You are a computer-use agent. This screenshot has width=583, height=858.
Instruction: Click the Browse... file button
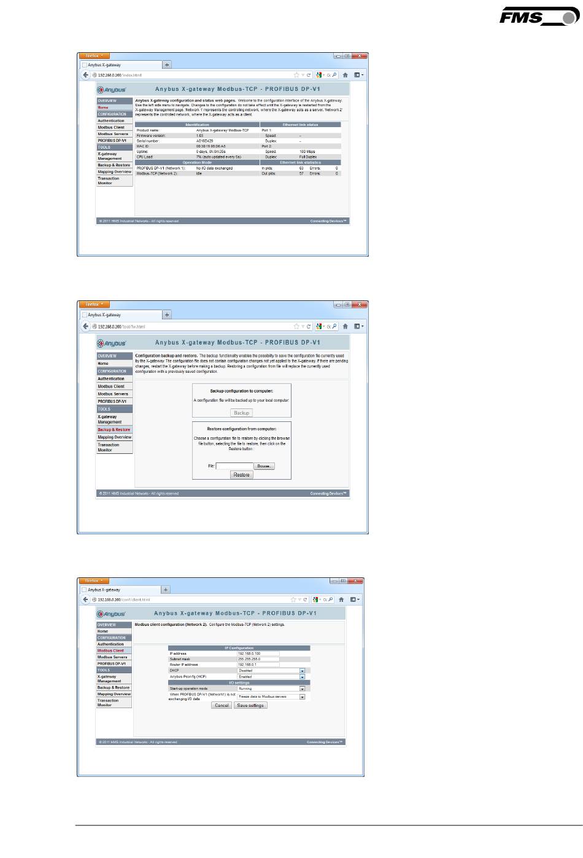[264, 466]
